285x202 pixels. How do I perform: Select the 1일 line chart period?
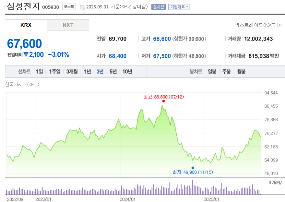(40, 71)
